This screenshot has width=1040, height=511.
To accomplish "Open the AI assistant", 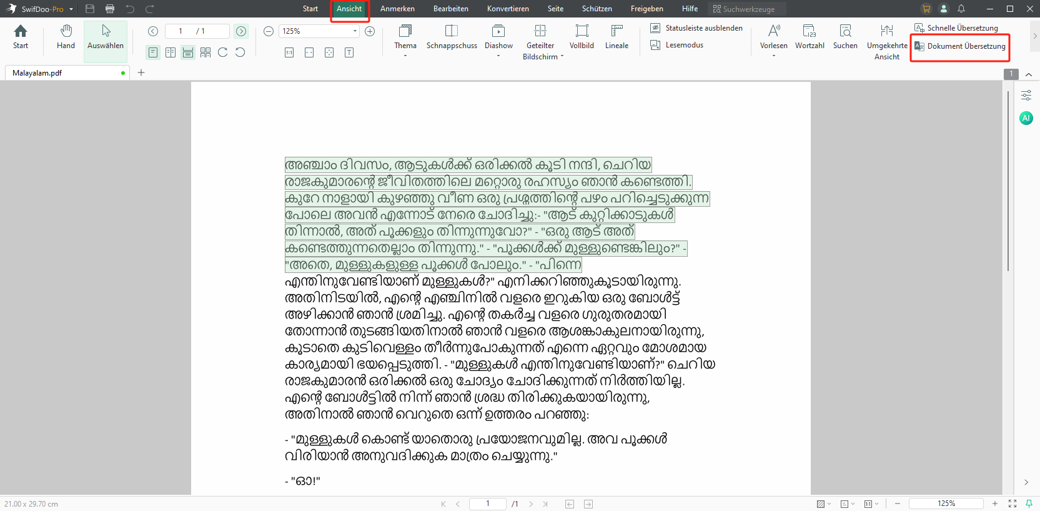I will tap(1026, 118).
